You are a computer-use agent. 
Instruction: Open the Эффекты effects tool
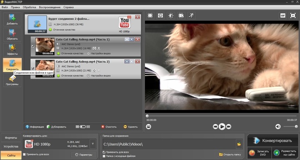12,50
